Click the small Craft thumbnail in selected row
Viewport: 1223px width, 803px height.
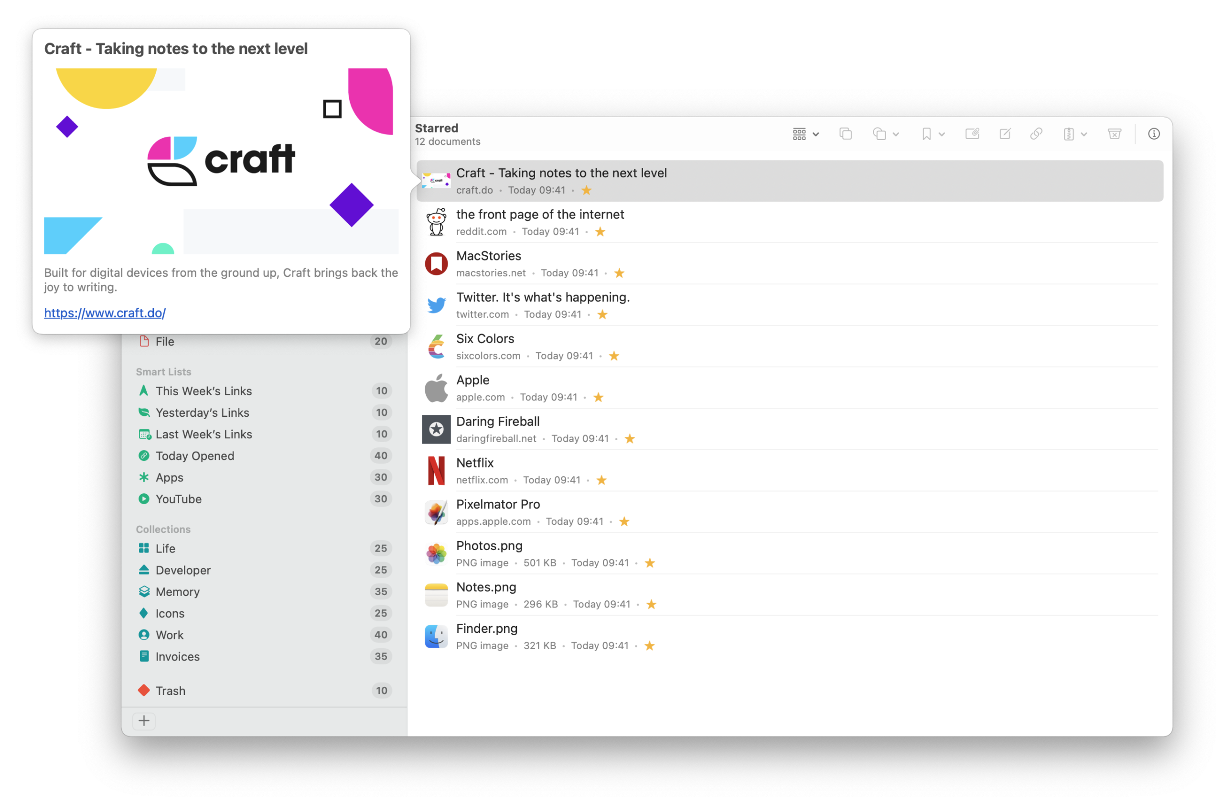tap(436, 181)
